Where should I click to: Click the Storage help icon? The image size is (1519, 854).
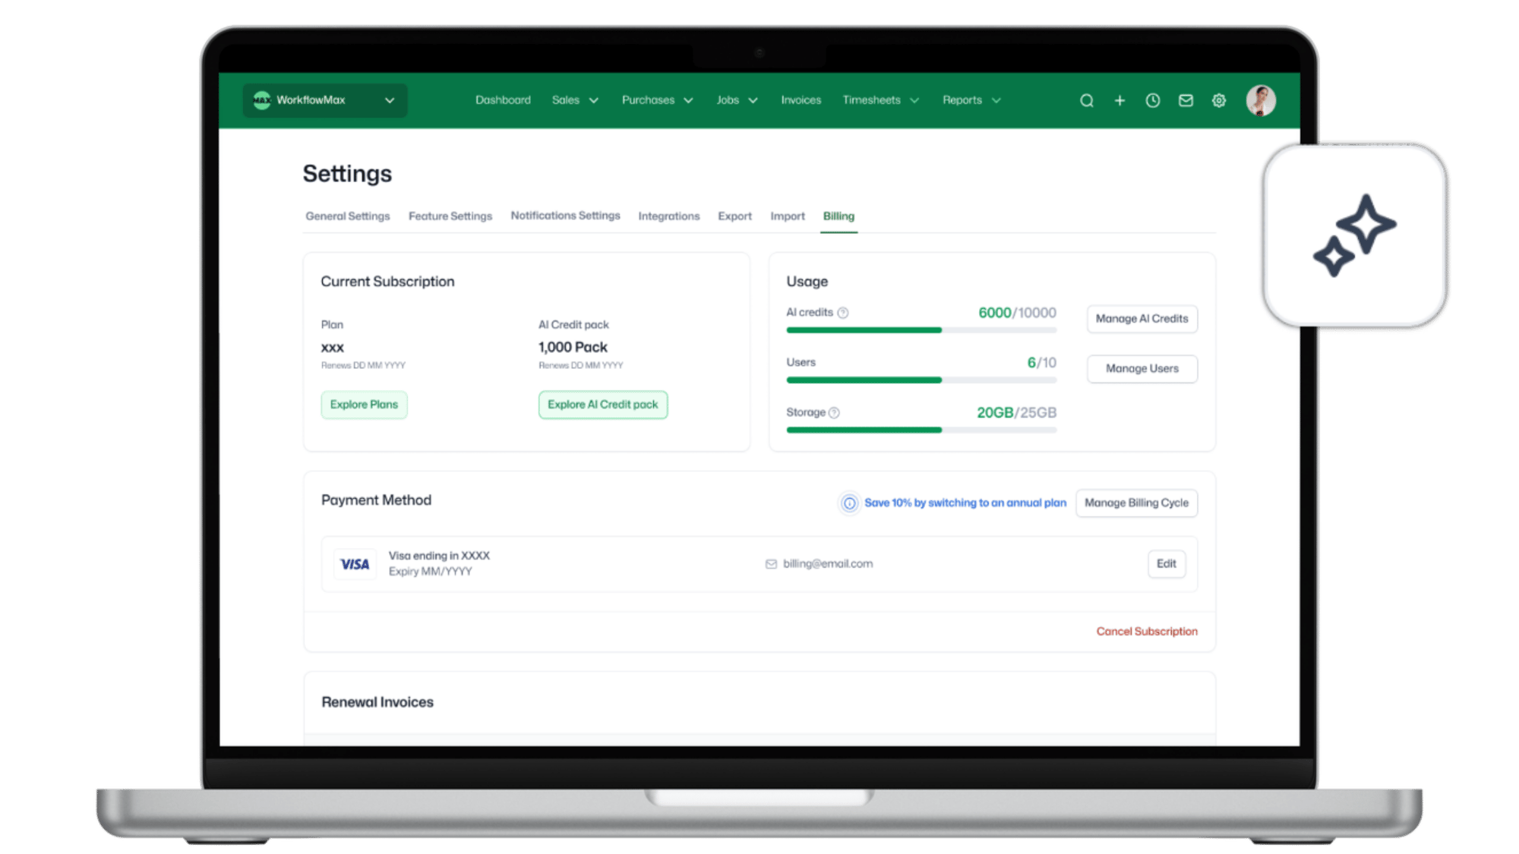coord(834,413)
